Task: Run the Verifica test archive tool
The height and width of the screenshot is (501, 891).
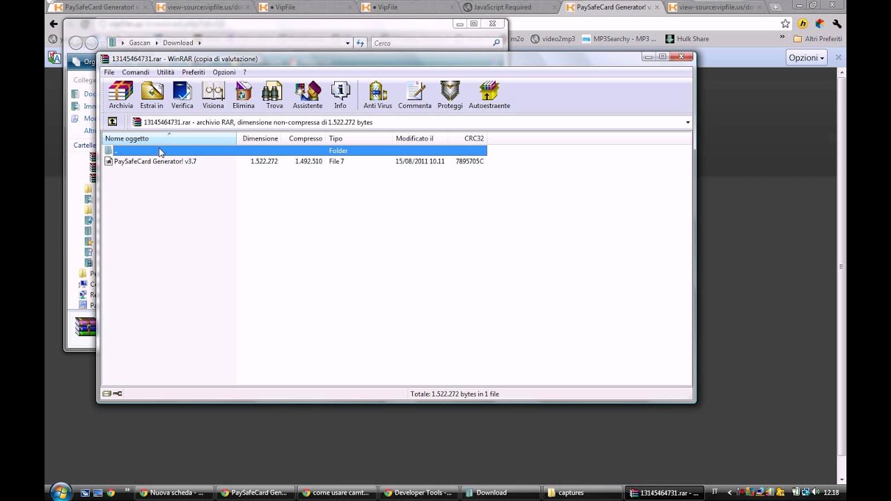Action: [x=182, y=95]
